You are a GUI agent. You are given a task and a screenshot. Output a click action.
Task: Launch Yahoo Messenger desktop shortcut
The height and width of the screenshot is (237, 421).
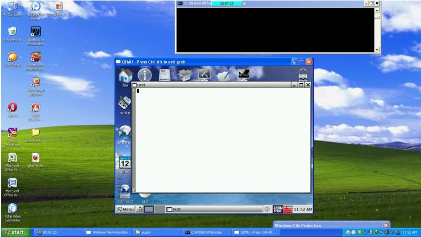[12, 137]
